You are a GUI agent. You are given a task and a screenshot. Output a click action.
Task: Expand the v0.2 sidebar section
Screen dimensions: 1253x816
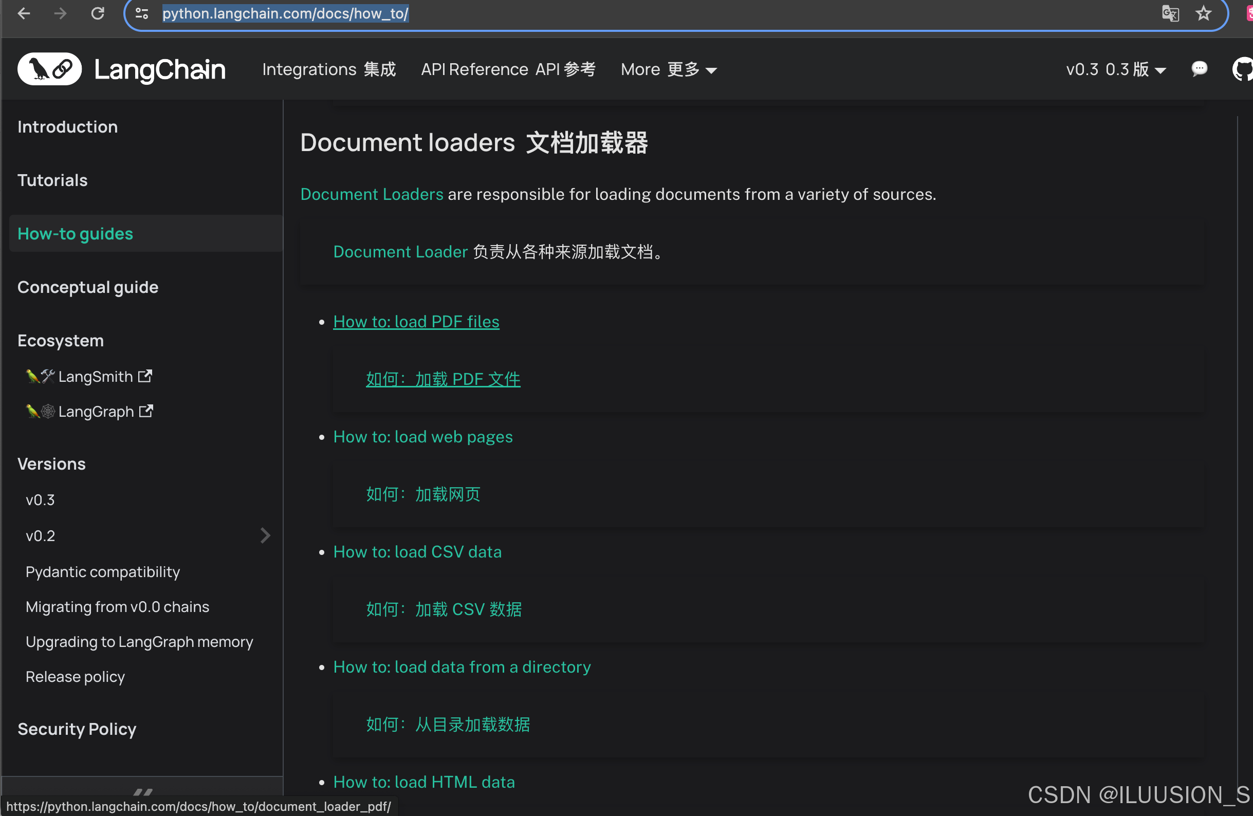(265, 535)
